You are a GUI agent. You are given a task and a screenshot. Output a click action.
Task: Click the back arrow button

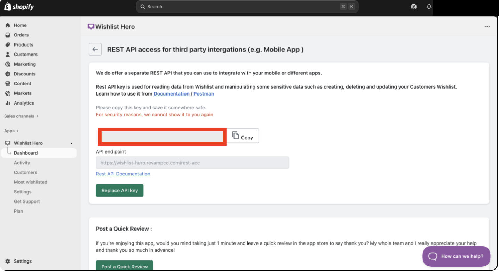[x=95, y=49]
